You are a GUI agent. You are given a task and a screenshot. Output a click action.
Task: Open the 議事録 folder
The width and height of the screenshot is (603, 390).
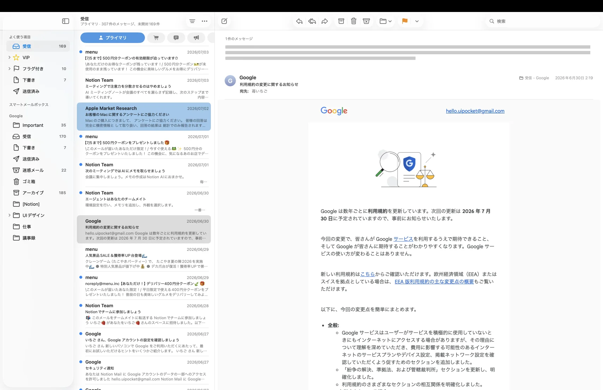(38, 238)
